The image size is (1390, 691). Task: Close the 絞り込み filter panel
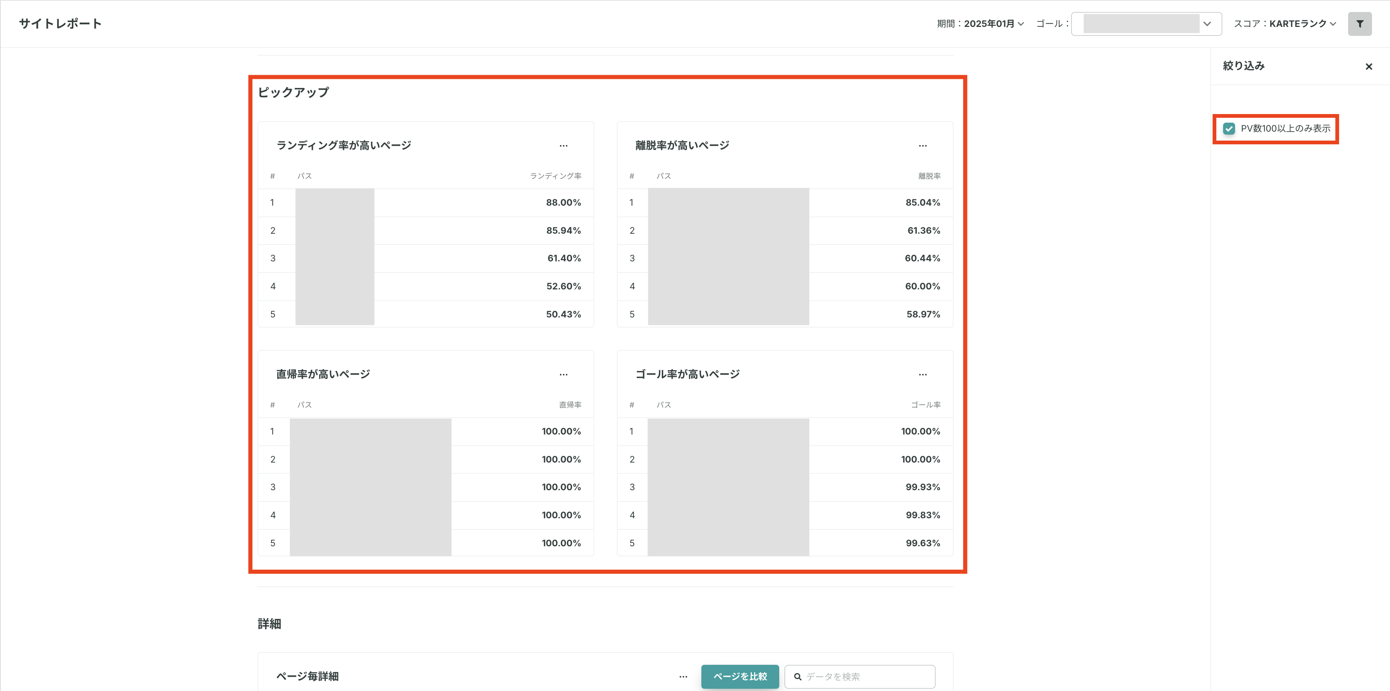coord(1368,66)
